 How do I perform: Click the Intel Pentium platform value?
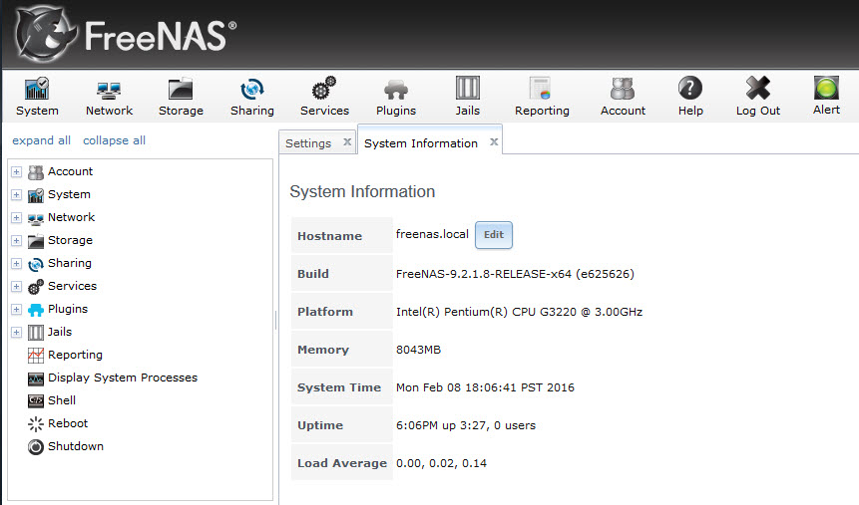click(520, 312)
